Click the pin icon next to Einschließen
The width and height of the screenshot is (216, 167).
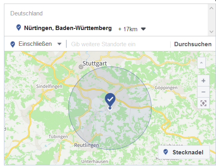click(13, 44)
